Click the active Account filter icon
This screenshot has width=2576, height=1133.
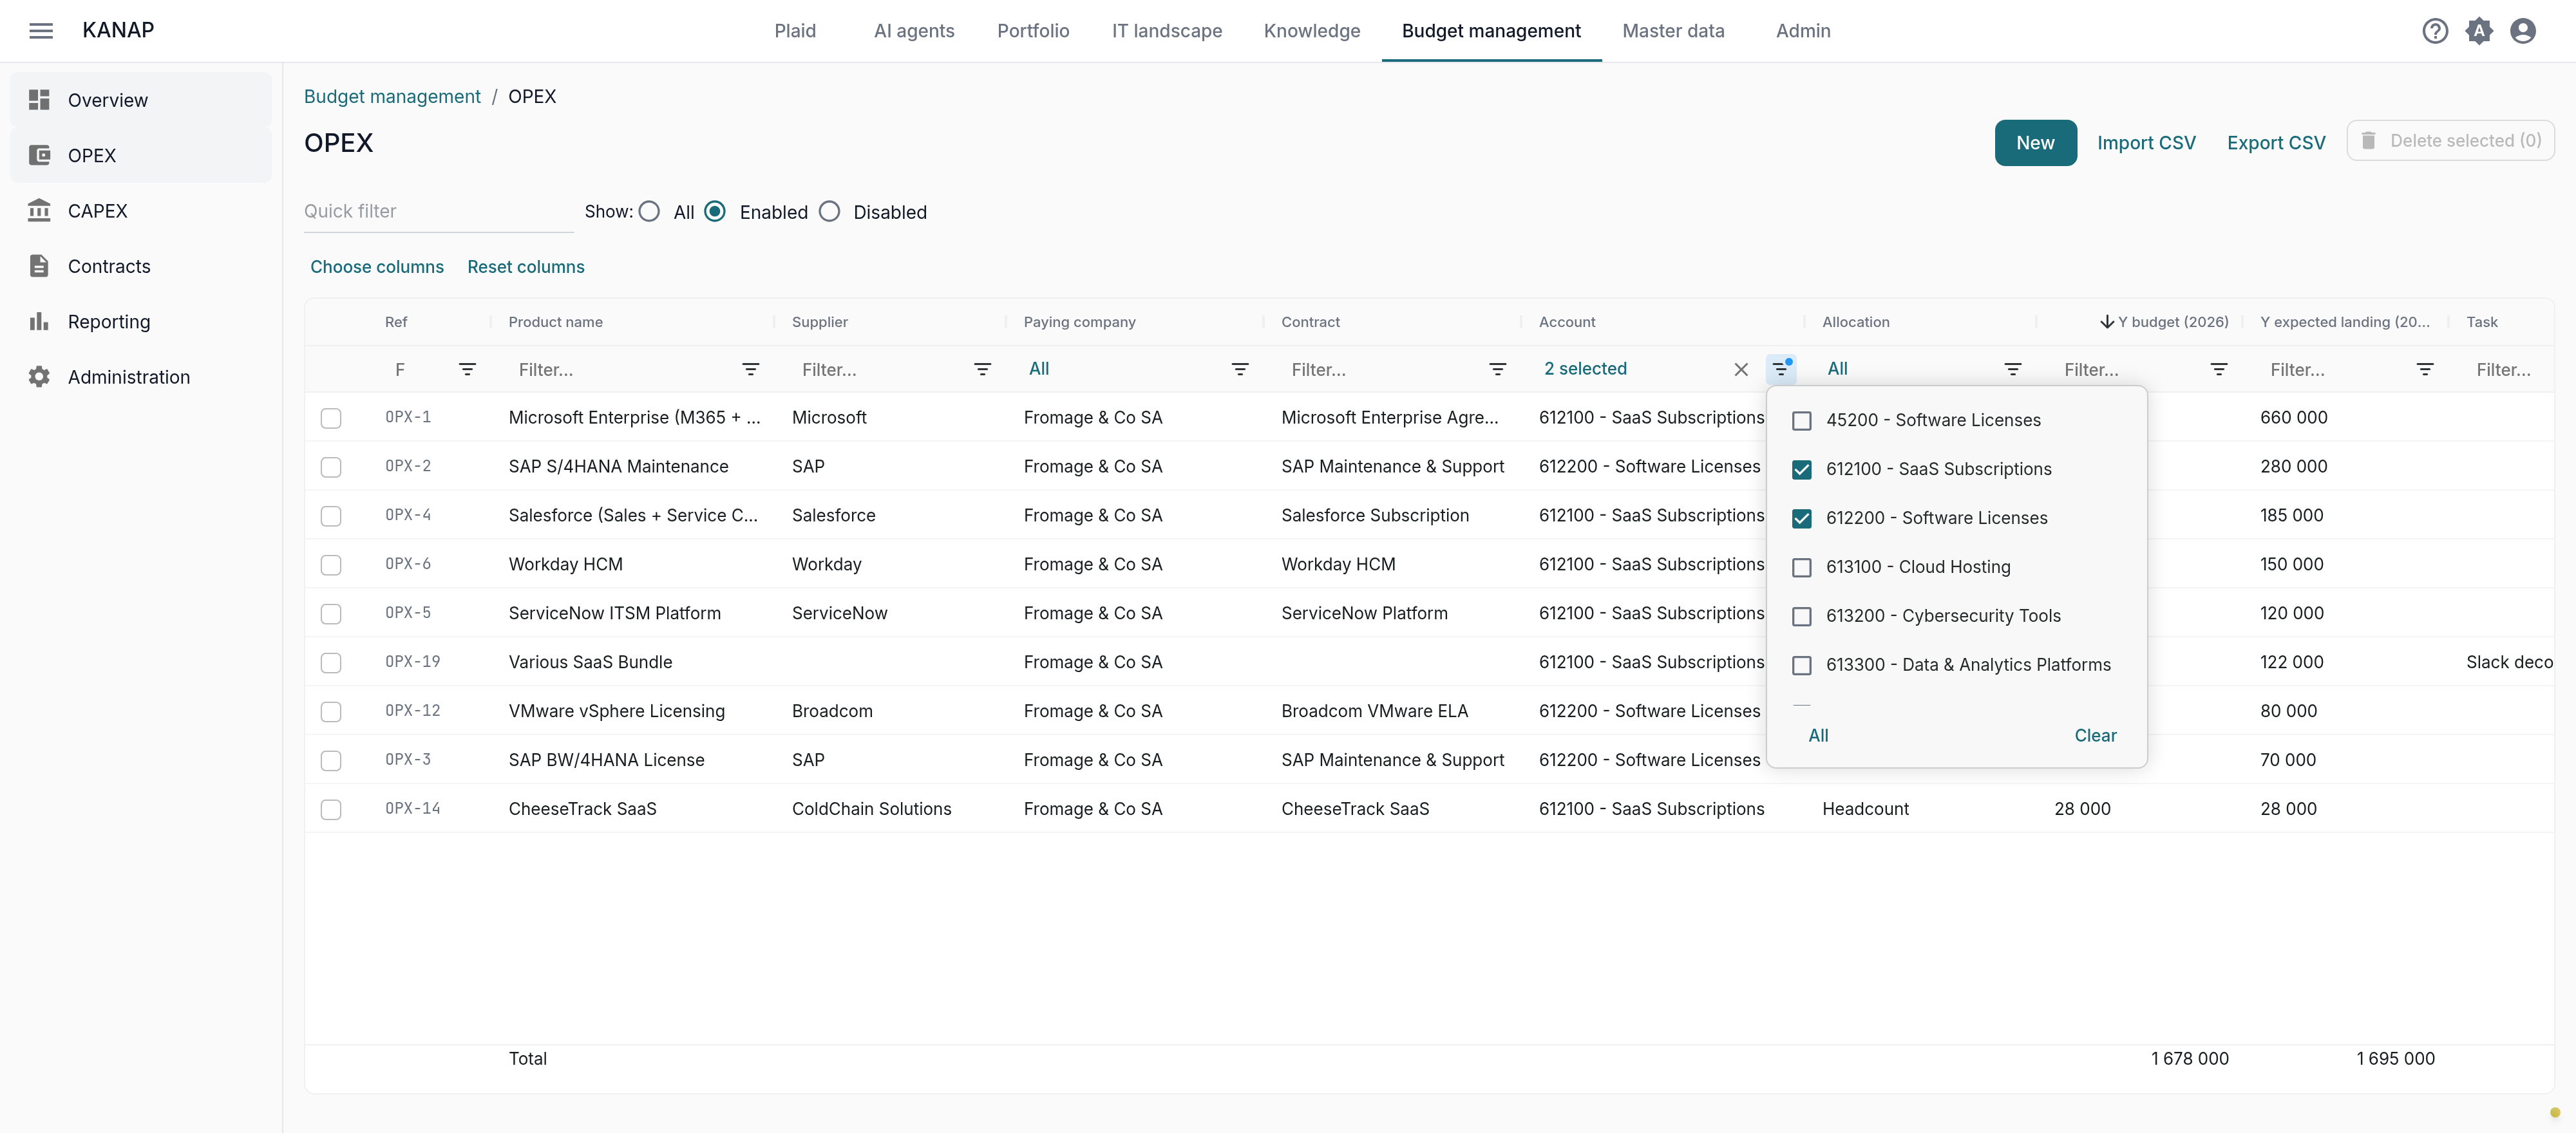point(1781,369)
